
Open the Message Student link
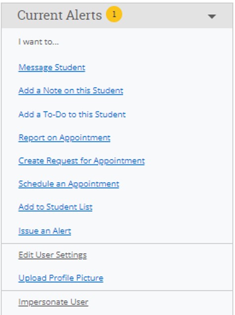tap(52, 67)
